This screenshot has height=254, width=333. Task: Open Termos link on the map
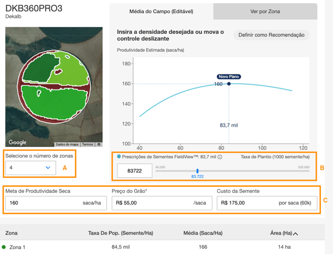pyautogui.click(x=88, y=144)
